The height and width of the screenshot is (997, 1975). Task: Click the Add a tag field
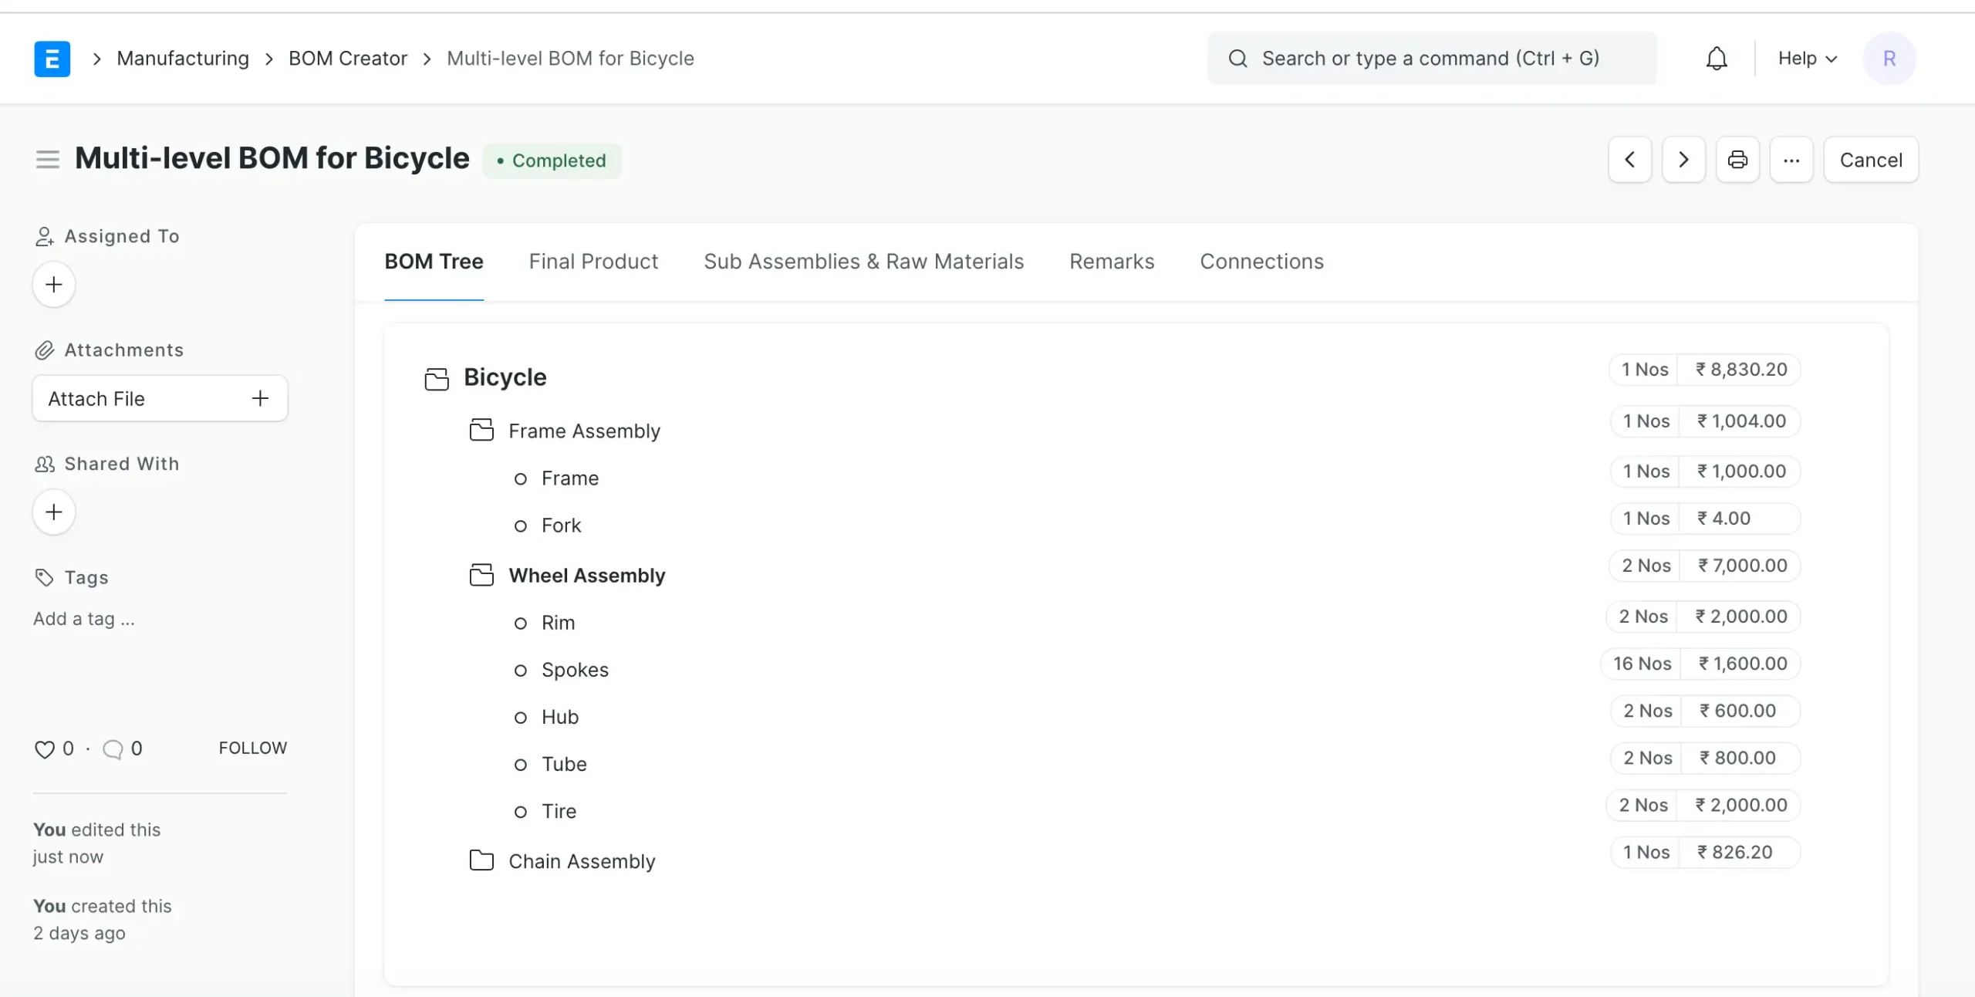click(84, 619)
